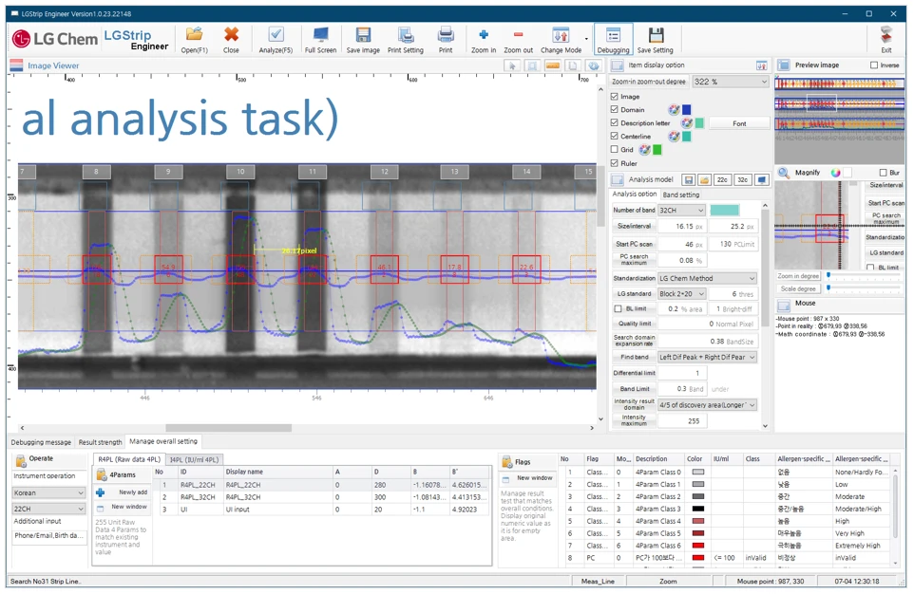Image resolution: width=914 pixels, height=594 pixels.
Task: Switch to Debugging message tab
Action: pos(41,442)
